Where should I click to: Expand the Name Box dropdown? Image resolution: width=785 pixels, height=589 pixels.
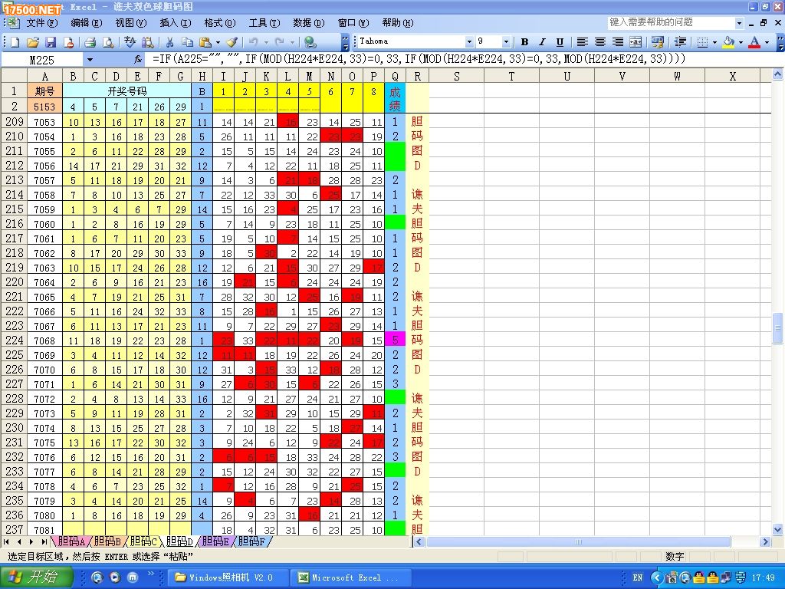coord(90,60)
